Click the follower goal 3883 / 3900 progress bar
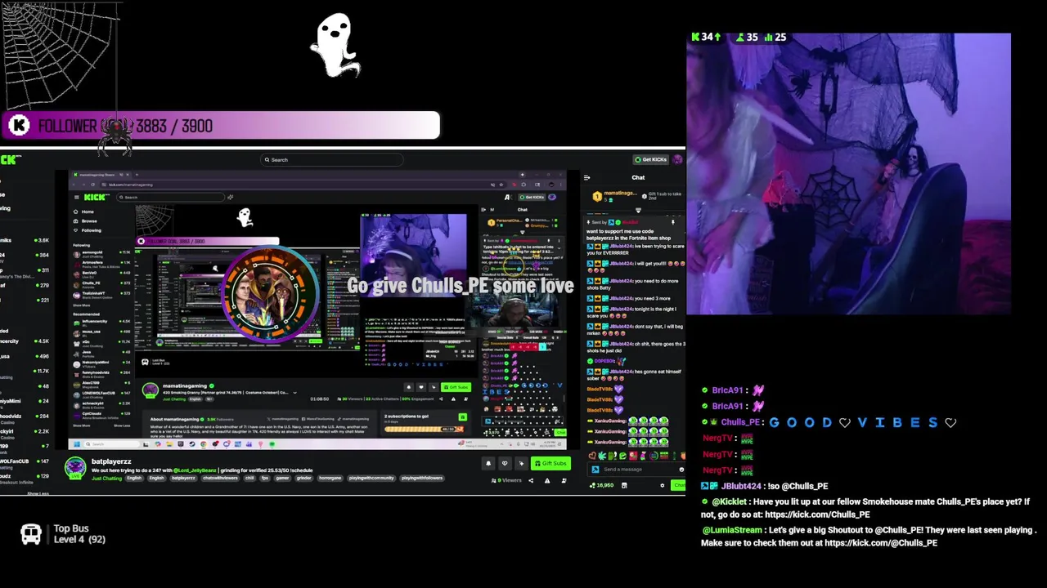 222,126
